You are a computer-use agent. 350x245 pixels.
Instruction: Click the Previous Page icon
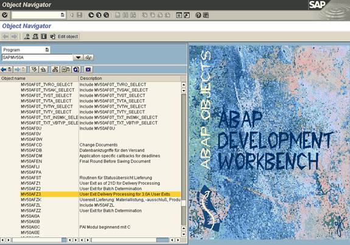pos(152,15)
